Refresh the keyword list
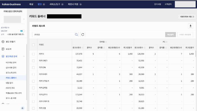 [x=83, y=35]
